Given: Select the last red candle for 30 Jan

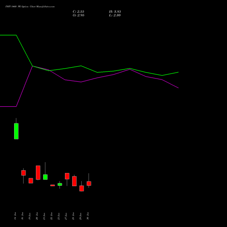Looking at the screenshot, I should tap(89, 183).
